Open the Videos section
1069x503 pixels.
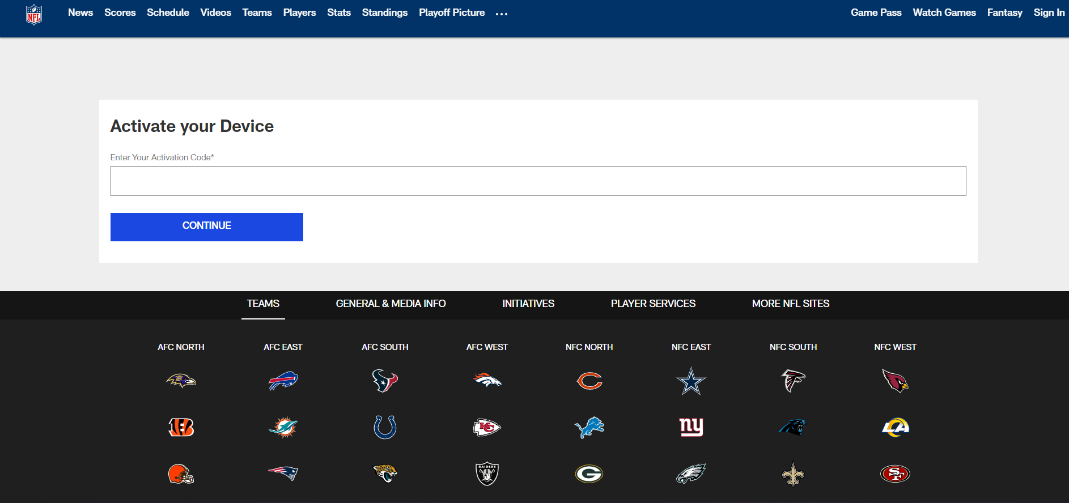click(215, 12)
